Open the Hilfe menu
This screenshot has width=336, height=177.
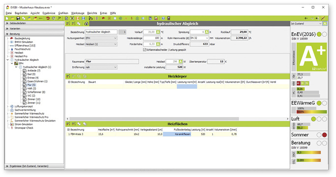[x=113, y=13]
